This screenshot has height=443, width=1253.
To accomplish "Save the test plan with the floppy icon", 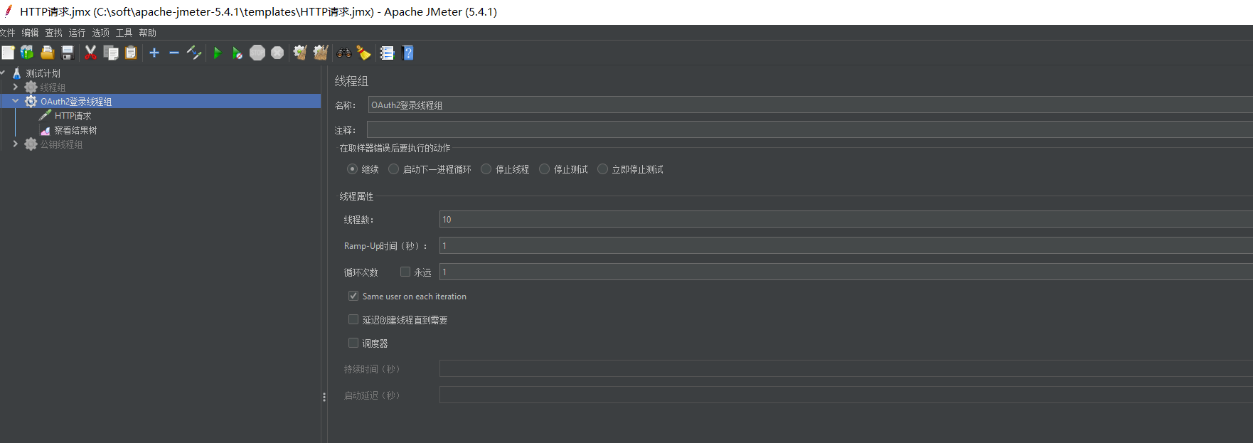I will tap(68, 53).
